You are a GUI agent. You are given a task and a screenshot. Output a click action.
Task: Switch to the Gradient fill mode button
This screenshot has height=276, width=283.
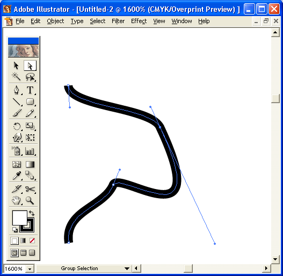(23, 241)
